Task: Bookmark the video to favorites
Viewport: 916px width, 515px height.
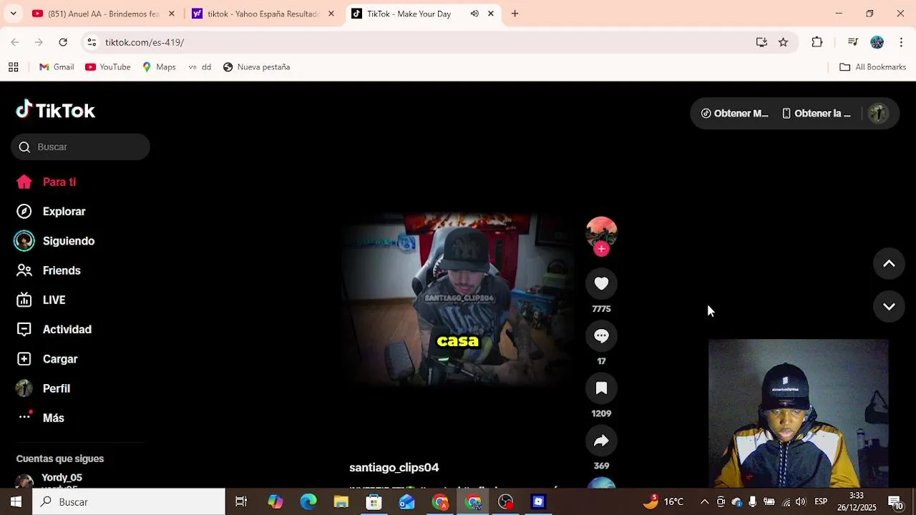Action: pos(601,388)
